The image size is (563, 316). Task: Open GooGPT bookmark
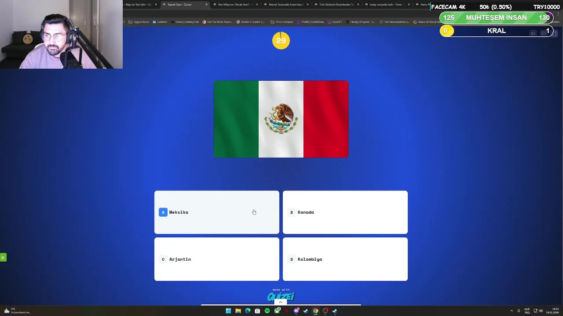click(x=335, y=22)
